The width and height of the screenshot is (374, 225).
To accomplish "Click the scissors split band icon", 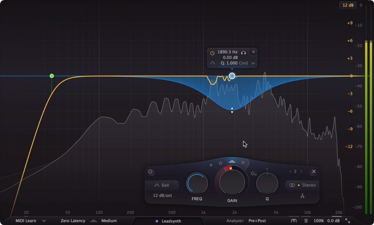I will pos(302,196).
